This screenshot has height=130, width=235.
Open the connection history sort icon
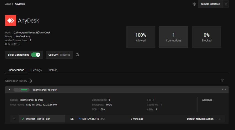coord(222,80)
